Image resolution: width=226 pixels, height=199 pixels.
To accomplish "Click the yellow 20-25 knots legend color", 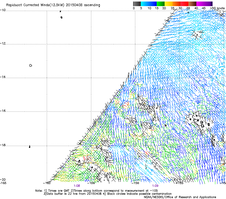I will pyautogui.click(x=169, y=4).
